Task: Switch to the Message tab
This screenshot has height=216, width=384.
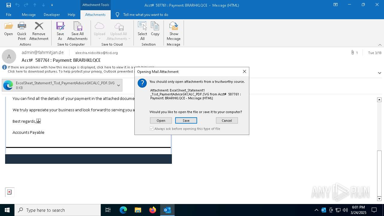Action: pos(29,15)
